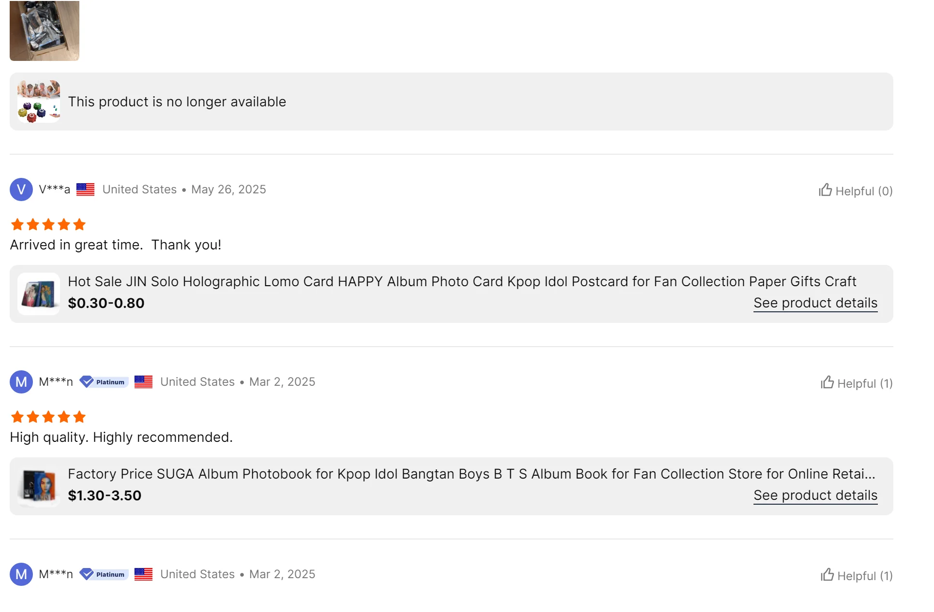Open the JIN Holographic Lomo Card thumbnail

pyautogui.click(x=39, y=294)
